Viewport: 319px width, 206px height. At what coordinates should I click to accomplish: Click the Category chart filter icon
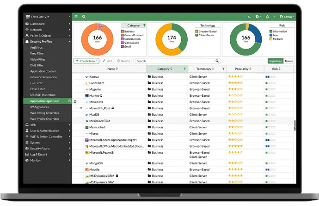click(144, 25)
